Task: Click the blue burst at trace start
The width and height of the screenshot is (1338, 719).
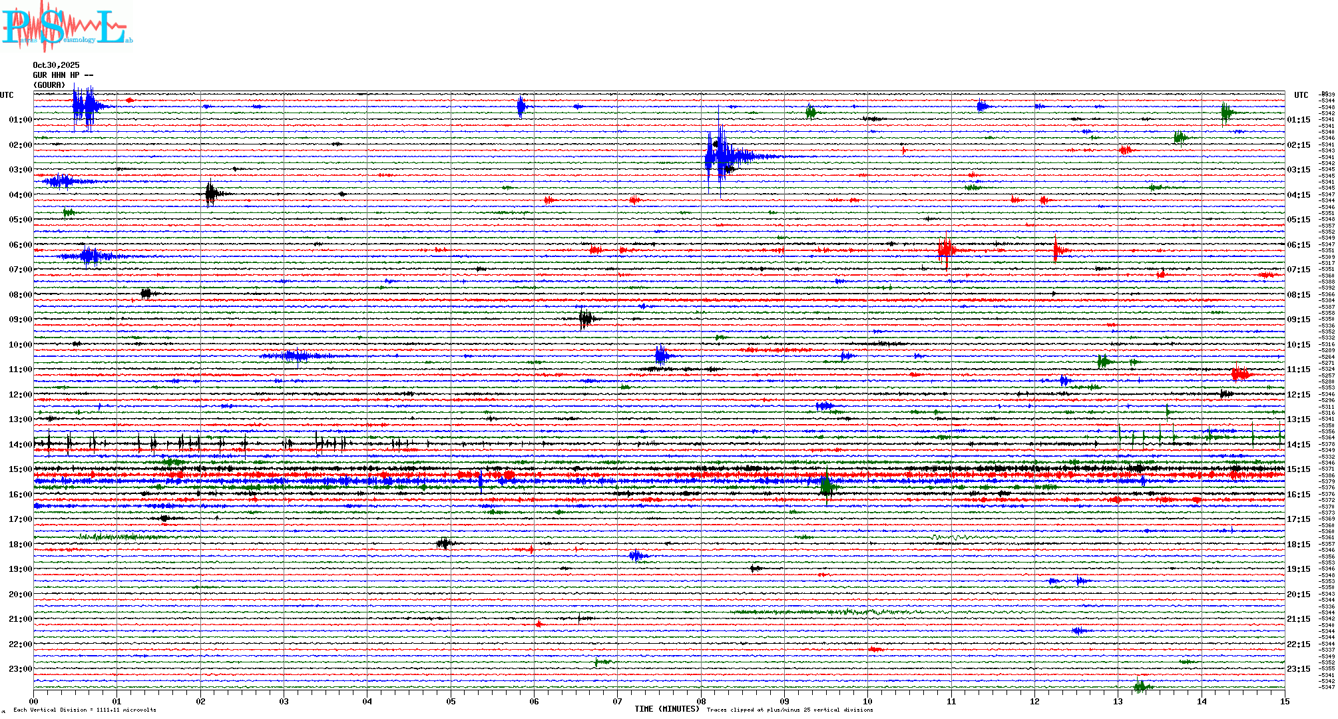Action: tap(84, 107)
